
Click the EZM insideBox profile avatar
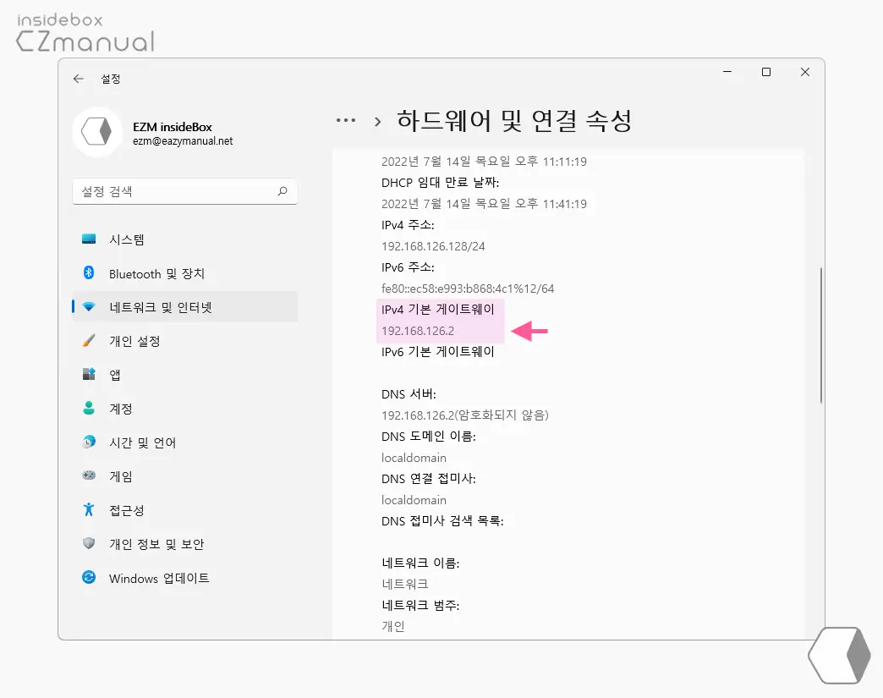pos(97,132)
